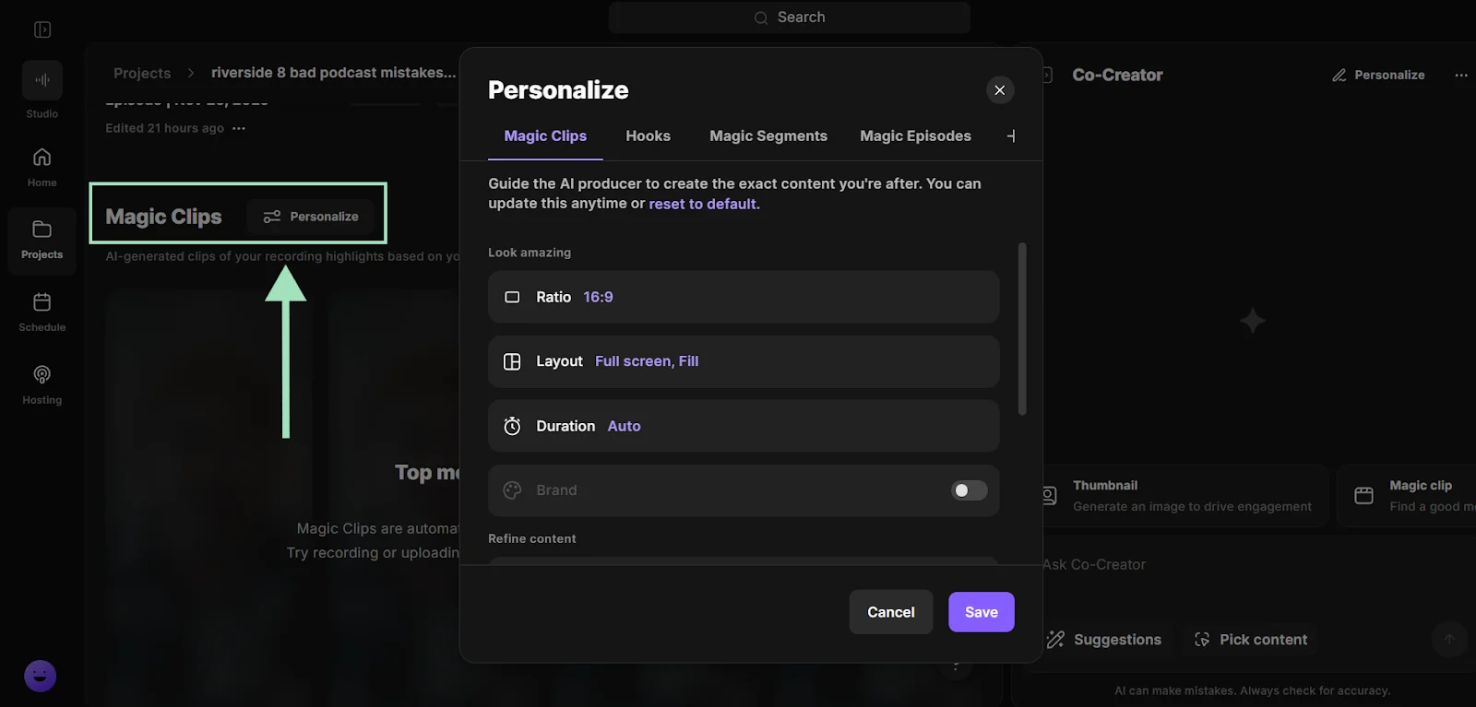This screenshot has width=1476, height=707.
Task: Click the Brand palette icon
Action: [512, 490]
